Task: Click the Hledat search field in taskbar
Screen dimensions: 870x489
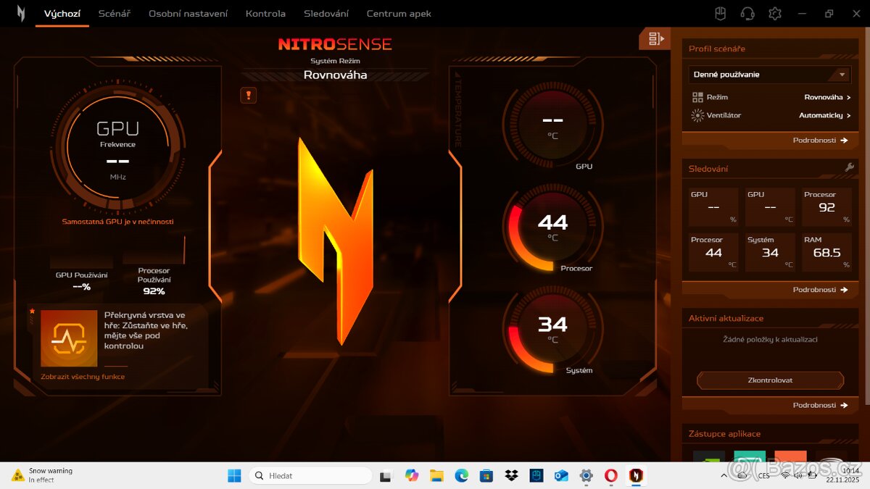Action: click(x=310, y=475)
